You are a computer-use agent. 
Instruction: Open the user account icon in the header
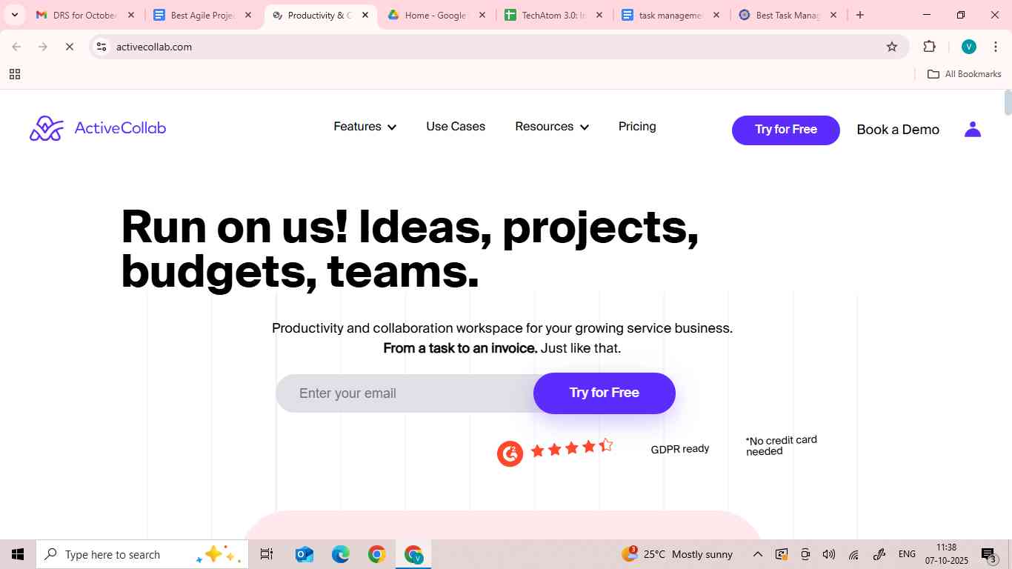click(973, 129)
